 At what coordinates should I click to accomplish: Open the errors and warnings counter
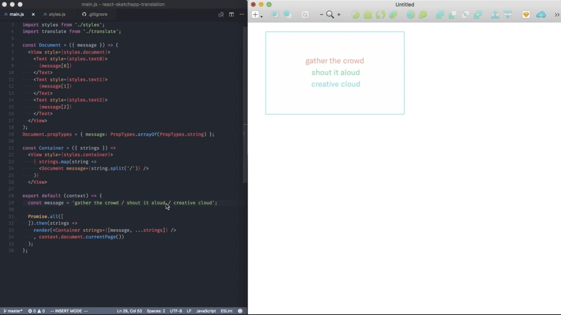[36, 311]
